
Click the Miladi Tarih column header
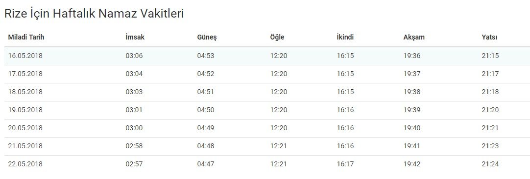[26, 38]
